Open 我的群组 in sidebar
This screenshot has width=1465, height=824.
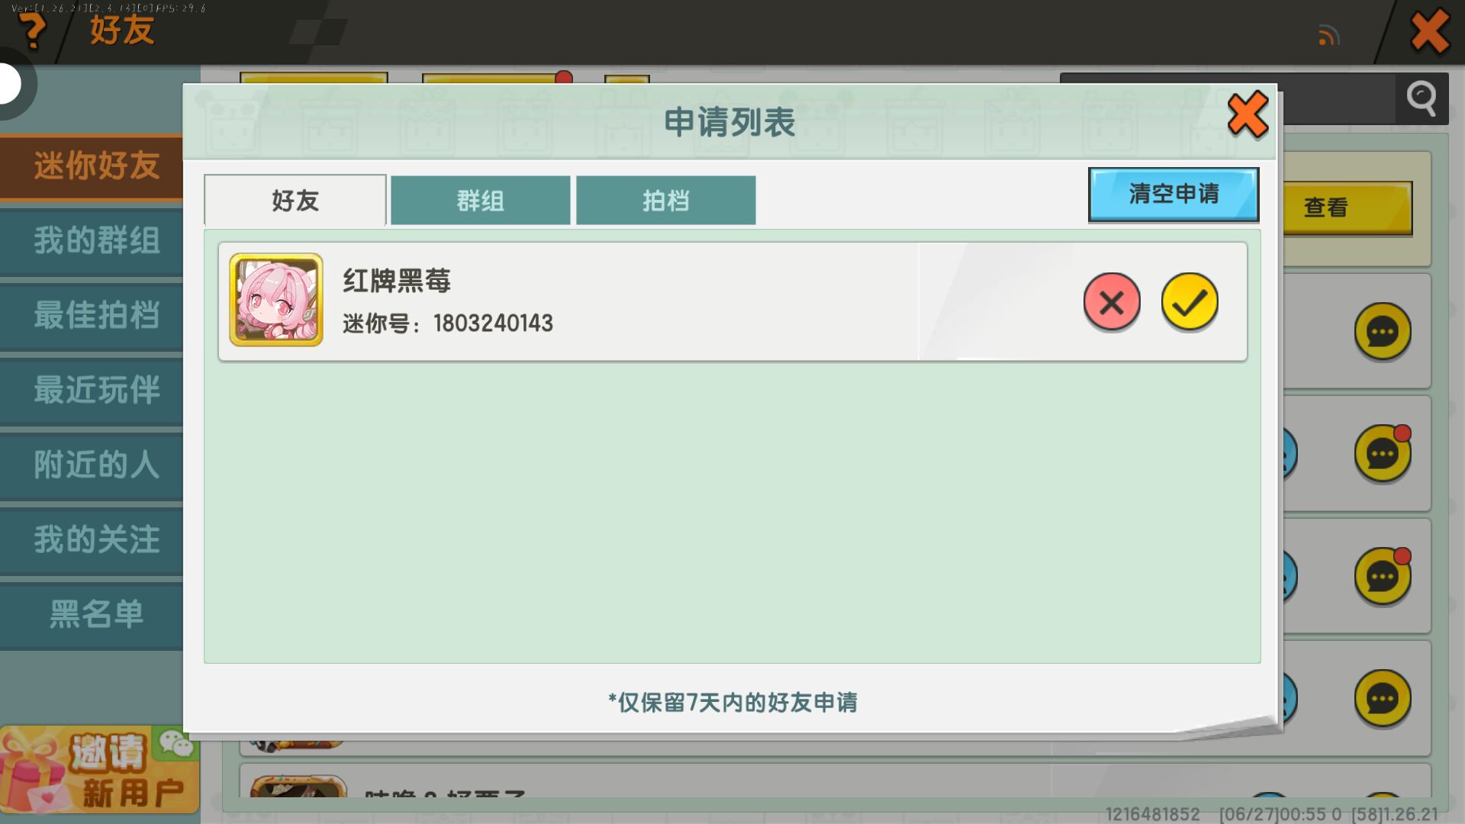[95, 241]
